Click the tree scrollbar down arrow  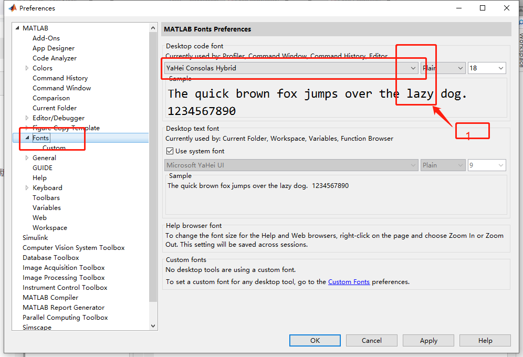(153, 326)
